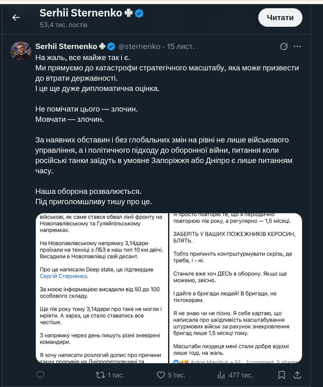323x387 pixels.
Task: Open the right attached screenshot image
Action: [236, 288]
